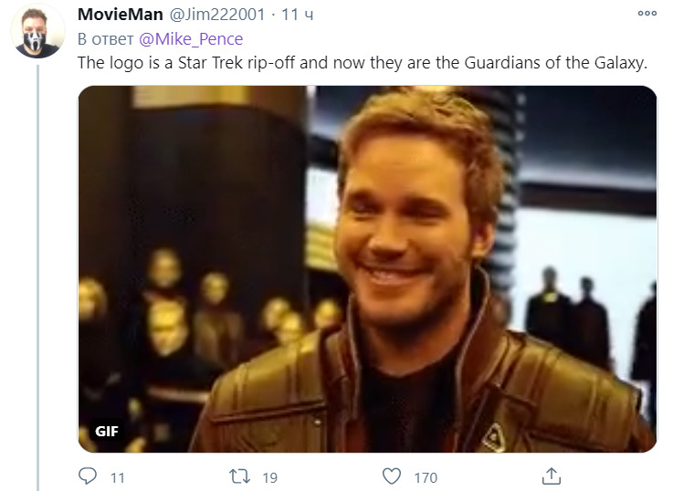Viewport: 673px width, 491px height.
Task: Open the three-dot more options menu
Action: [x=647, y=14]
